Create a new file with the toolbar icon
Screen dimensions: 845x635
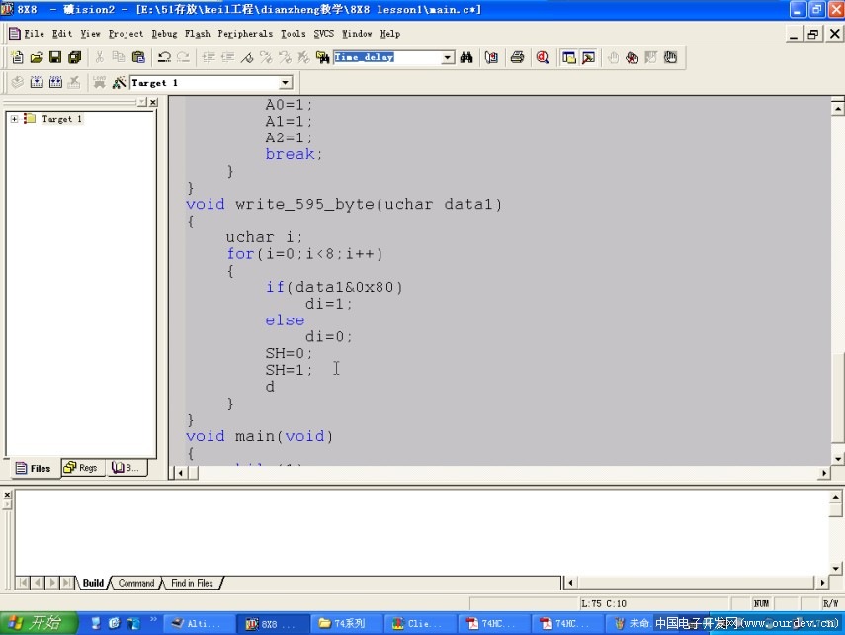coord(17,57)
